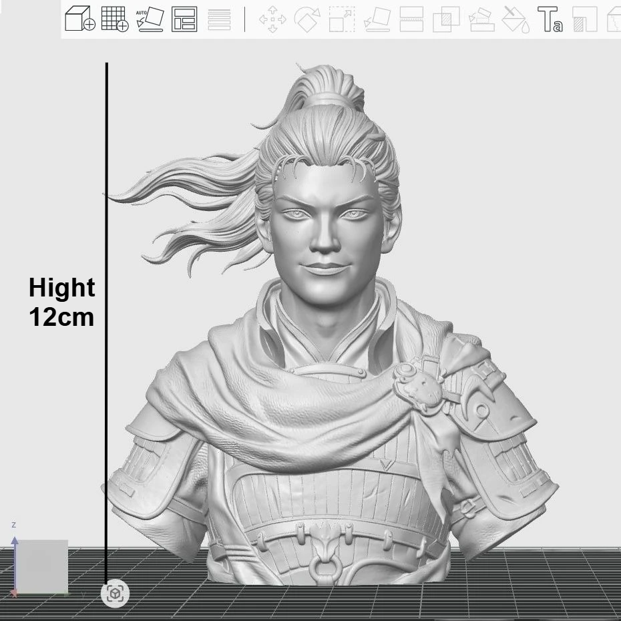Use the Lay on face tool

[x=377, y=19]
